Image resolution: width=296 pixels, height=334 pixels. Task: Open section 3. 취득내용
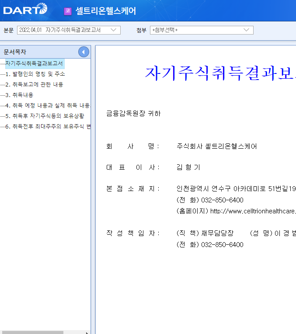click(19, 95)
